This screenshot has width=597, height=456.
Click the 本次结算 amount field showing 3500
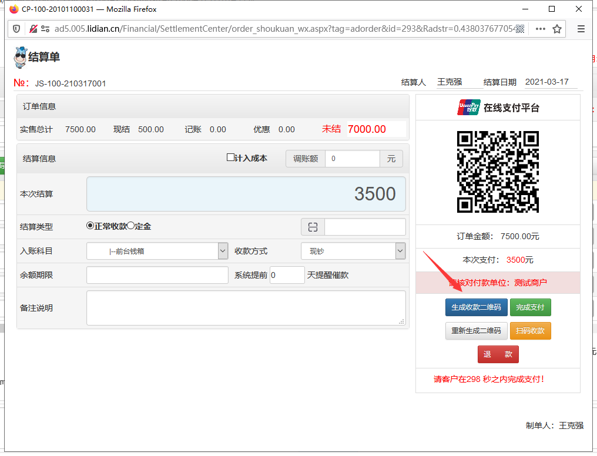tap(246, 194)
